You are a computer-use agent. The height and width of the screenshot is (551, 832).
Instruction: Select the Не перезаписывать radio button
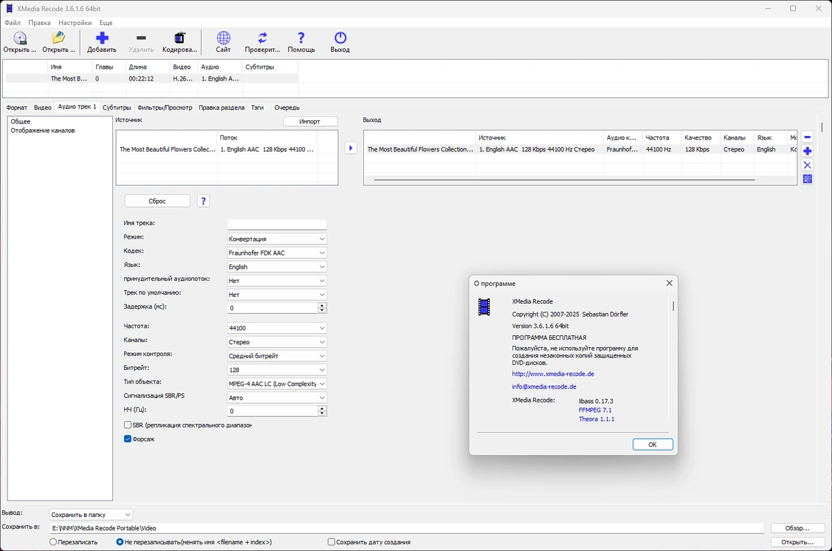pos(120,542)
